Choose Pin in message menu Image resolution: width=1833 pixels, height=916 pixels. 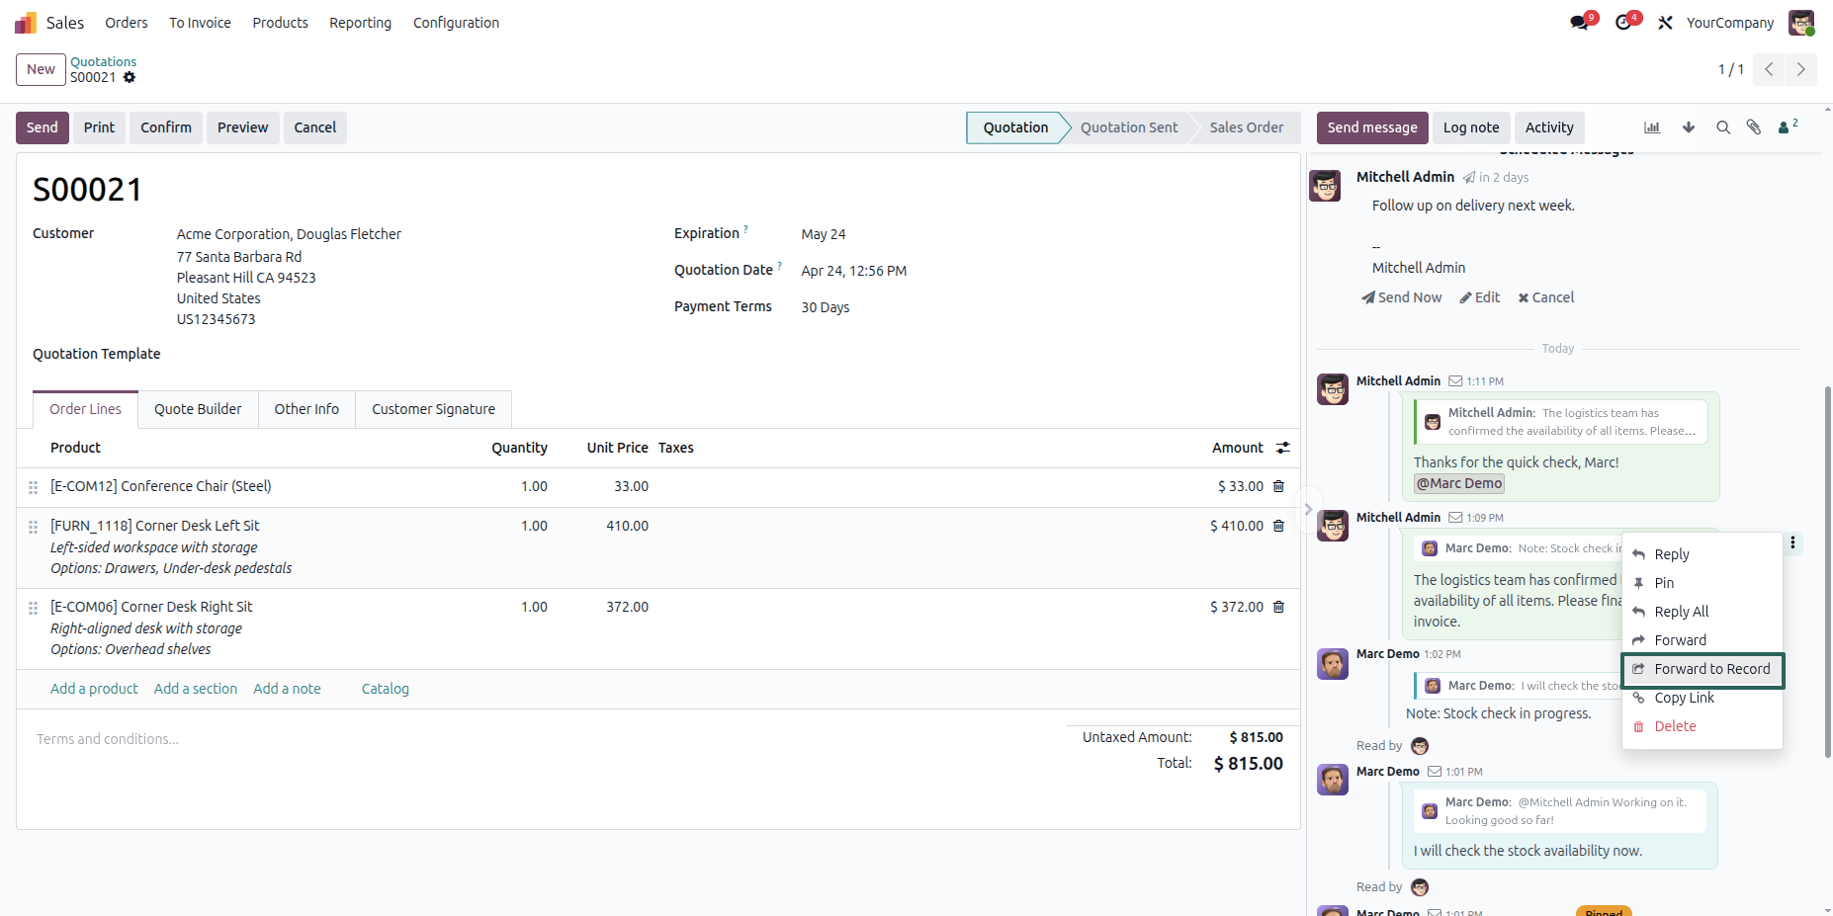(x=1702, y=583)
